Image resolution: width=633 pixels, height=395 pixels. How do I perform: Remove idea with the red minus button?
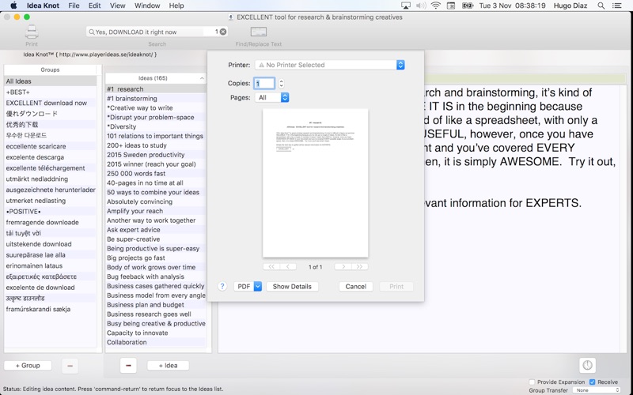[x=128, y=366]
